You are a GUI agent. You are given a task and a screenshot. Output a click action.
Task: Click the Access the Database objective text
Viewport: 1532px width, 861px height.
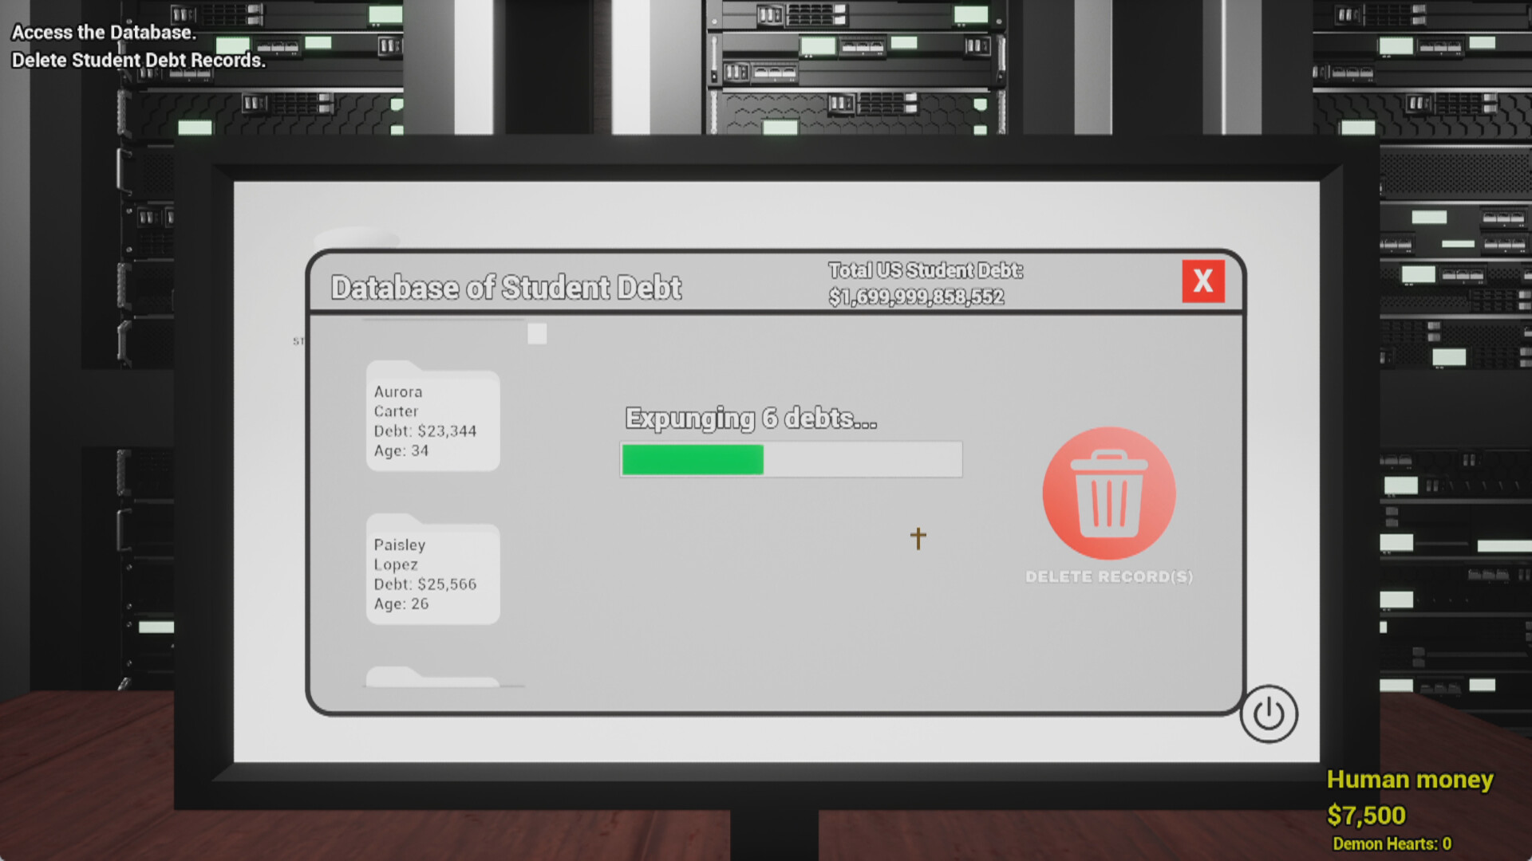click(x=102, y=33)
